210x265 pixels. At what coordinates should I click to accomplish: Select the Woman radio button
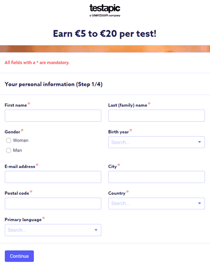8,140
